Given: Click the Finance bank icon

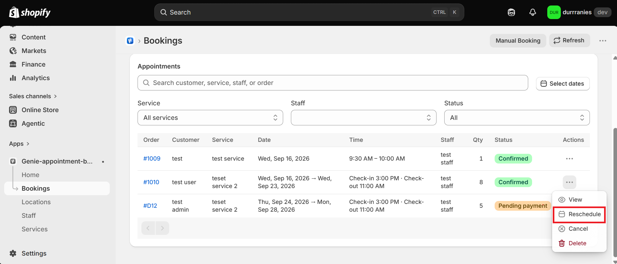Looking at the screenshot, I should click(13, 64).
